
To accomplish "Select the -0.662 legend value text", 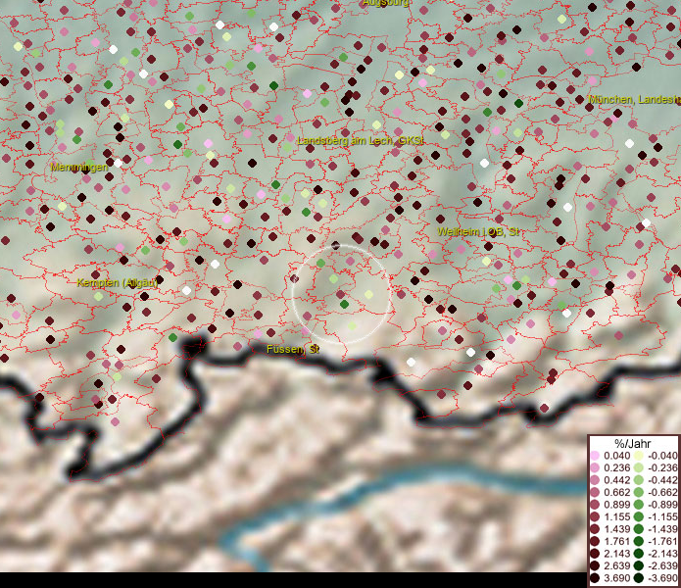I will click(662, 493).
